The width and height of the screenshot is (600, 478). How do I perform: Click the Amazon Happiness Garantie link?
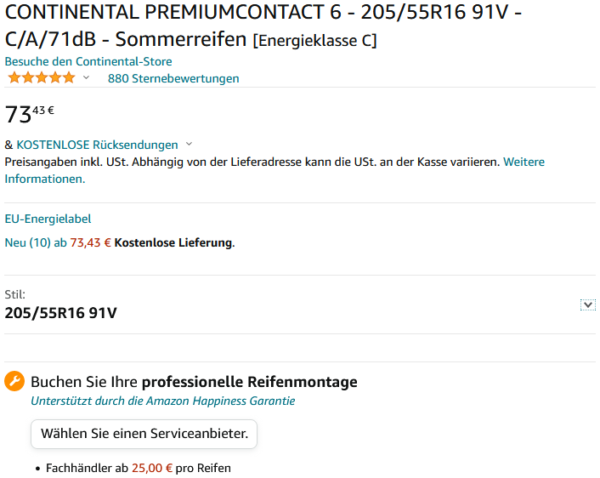pos(162,401)
